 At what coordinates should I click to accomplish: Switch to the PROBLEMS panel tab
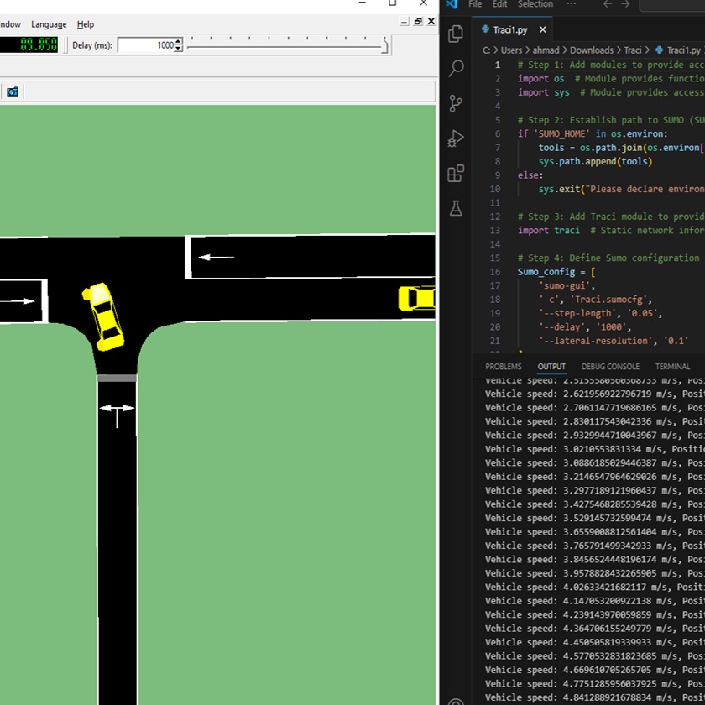[504, 367]
